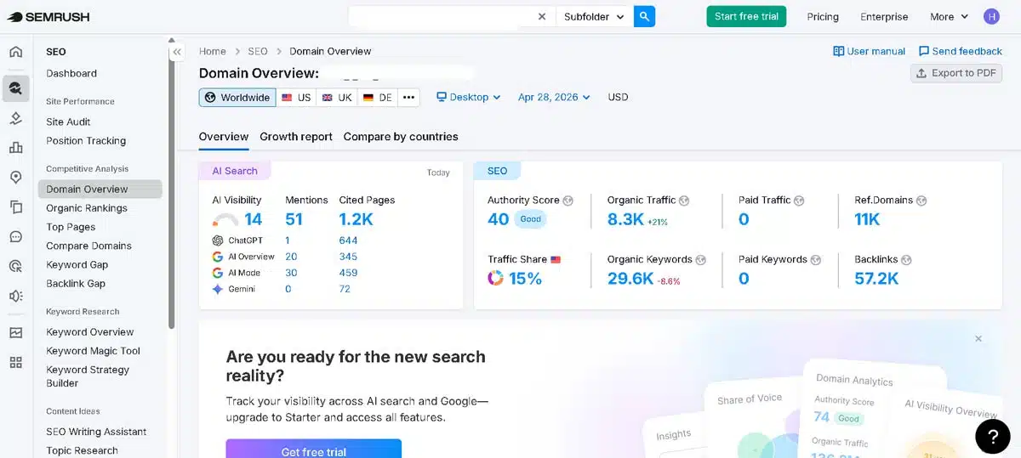Image resolution: width=1021 pixels, height=458 pixels.
Task: Select the Worldwide region toggle
Action: (237, 98)
